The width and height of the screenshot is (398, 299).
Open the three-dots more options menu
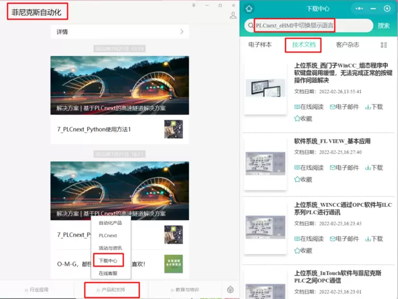359,9
